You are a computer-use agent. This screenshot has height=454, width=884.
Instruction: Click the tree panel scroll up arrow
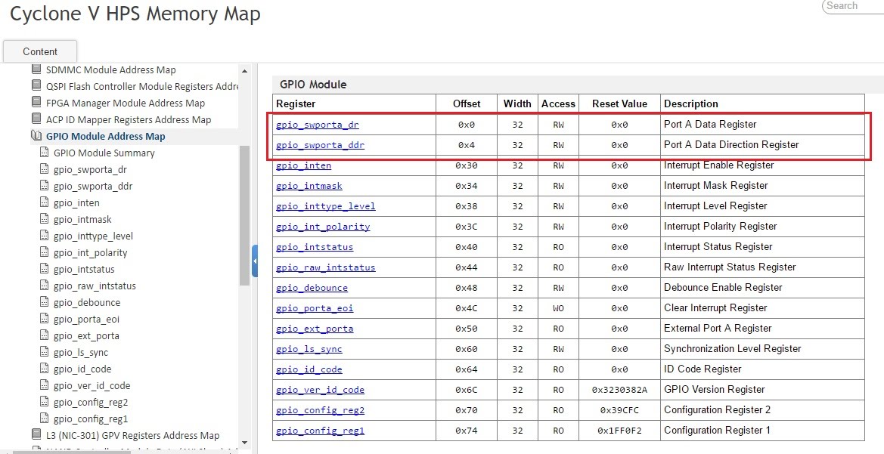pos(244,71)
